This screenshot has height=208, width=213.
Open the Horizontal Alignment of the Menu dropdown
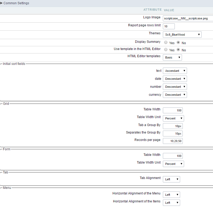[171, 194]
